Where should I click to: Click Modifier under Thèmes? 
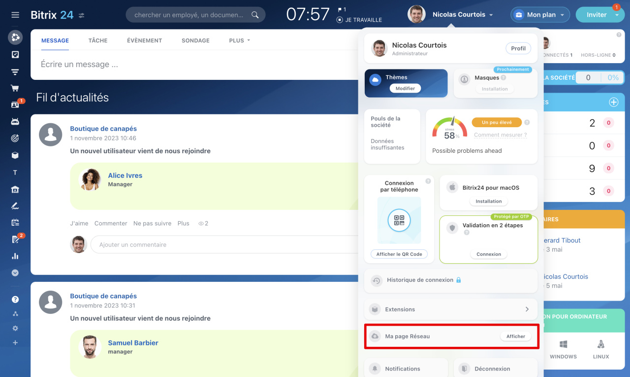(406, 88)
